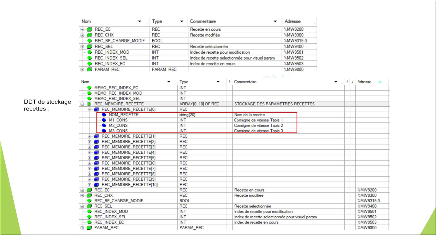Select the 'string[20]' type cell
The image size is (436, 235).
(x=187, y=115)
